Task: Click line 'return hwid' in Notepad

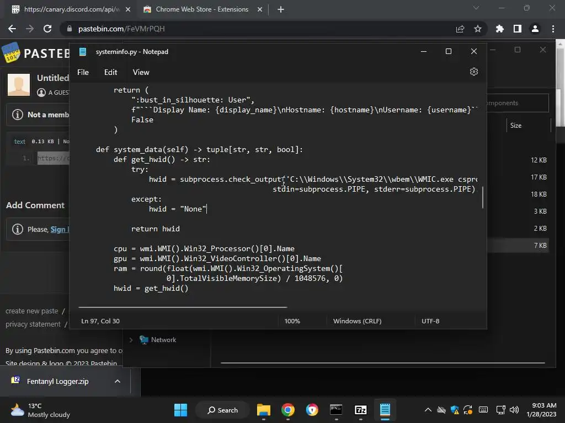Action: point(155,229)
